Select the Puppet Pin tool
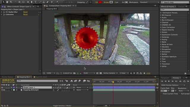The image size is (190, 107). coord(57,2)
